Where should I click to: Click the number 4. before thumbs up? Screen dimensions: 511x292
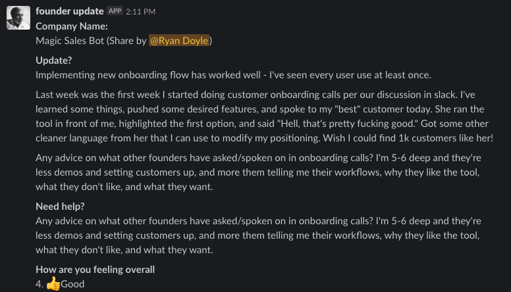pyautogui.click(x=40, y=284)
